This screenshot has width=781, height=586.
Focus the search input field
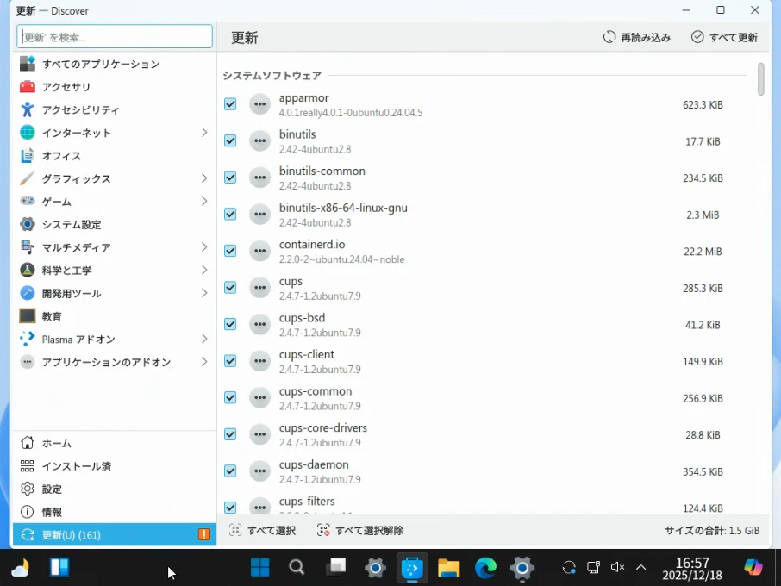pos(115,37)
